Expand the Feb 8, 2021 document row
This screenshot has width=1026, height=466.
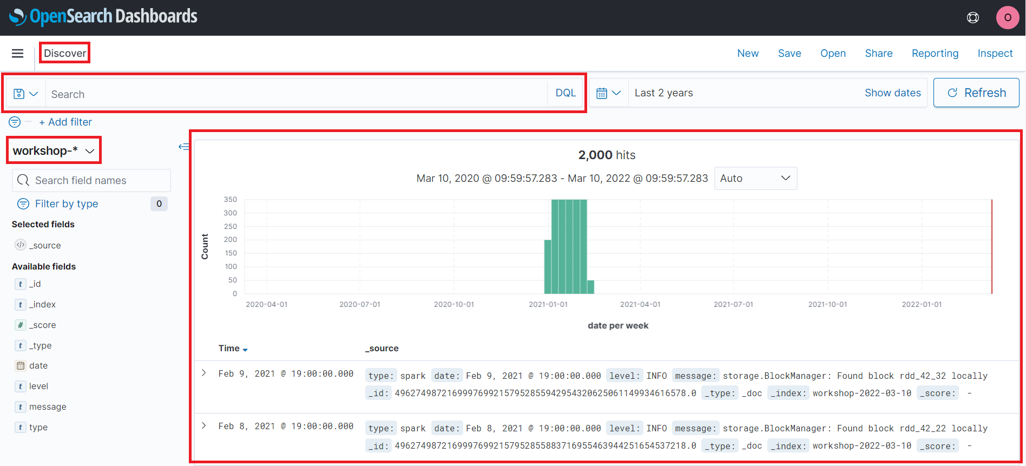coord(204,425)
